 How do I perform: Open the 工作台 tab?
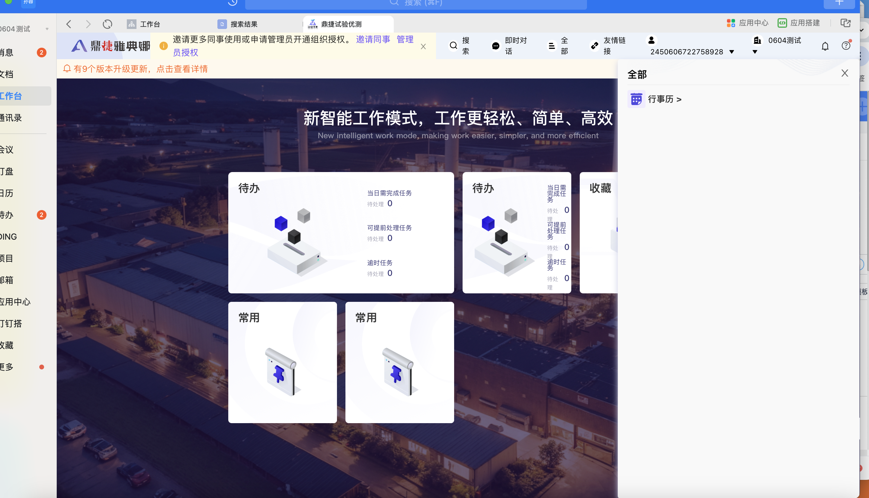click(144, 24)
